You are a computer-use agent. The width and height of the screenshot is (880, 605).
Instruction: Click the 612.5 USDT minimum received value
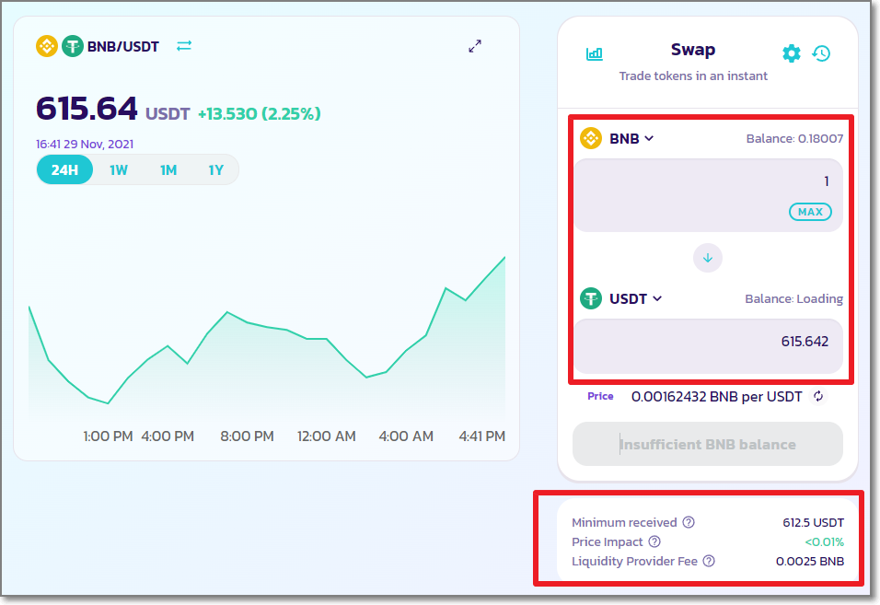tap(813, 522)
